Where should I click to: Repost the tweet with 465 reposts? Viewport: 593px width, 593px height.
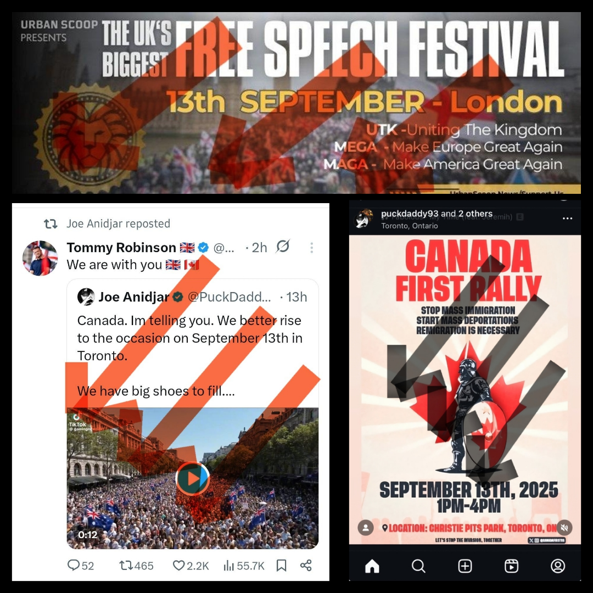136,566
